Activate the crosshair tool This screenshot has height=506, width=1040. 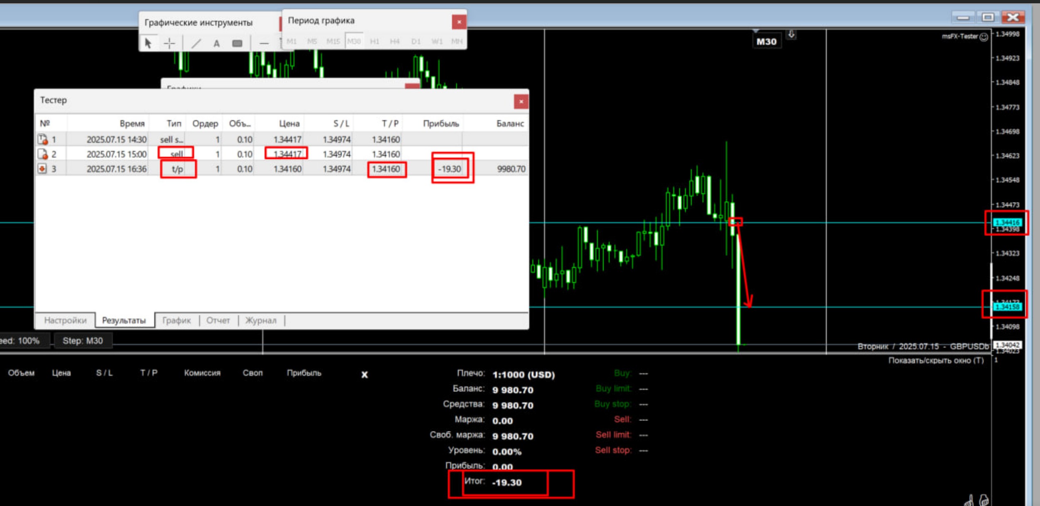coord(169,43)
